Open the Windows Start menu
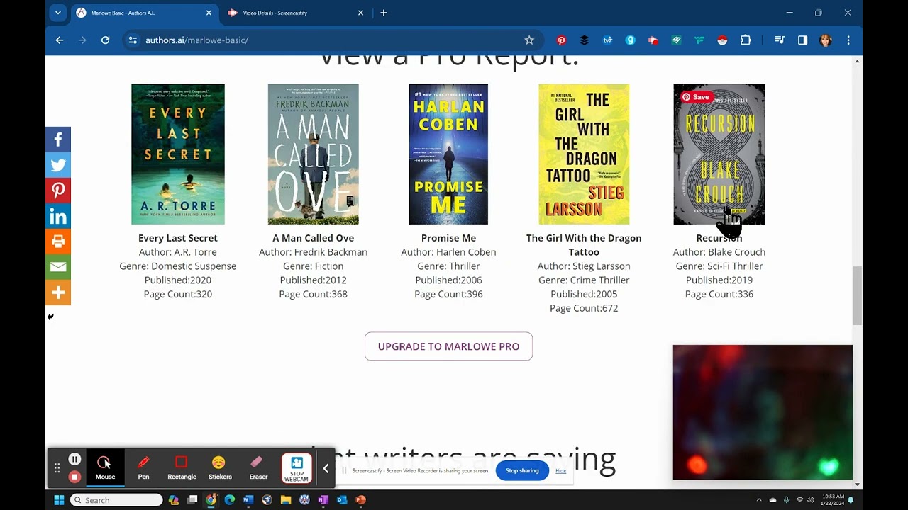This screenshot has height=510, width=908. (x=59, y=500)
